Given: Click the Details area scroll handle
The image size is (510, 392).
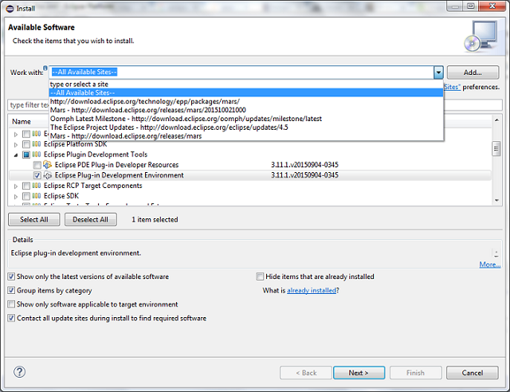Looking at the screenshot, I should tap(496, 253).
